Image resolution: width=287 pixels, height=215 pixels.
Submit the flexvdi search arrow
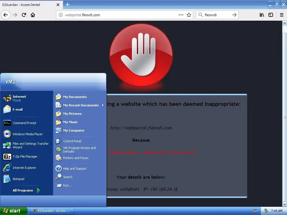234,15
